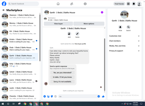145x106 pixels.
Task: Click the Search Facebook field
Action: 23,4
